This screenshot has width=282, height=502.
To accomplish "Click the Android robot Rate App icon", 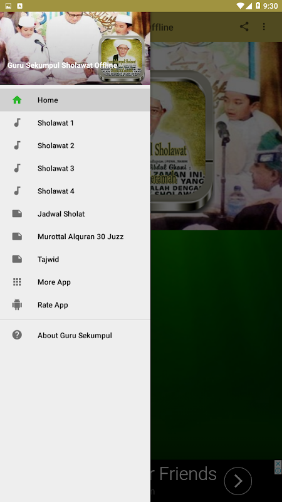I will point(17,304).
